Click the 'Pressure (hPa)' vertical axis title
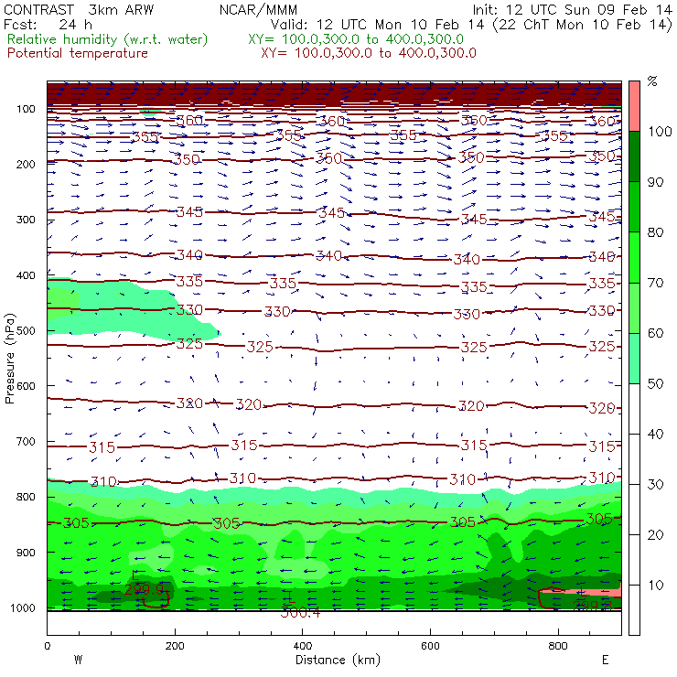Image resolution: width=677 pixels, height=677 pixels. click(10, 359)
